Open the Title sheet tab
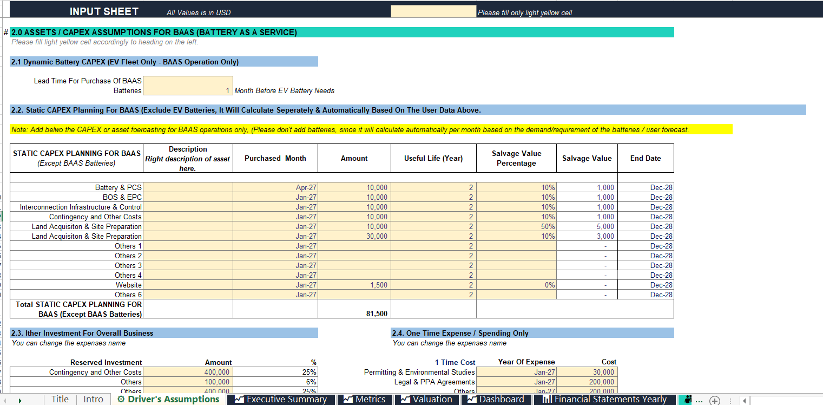The height and width of the screenshot is (405, 823). [x=60, y=399]
